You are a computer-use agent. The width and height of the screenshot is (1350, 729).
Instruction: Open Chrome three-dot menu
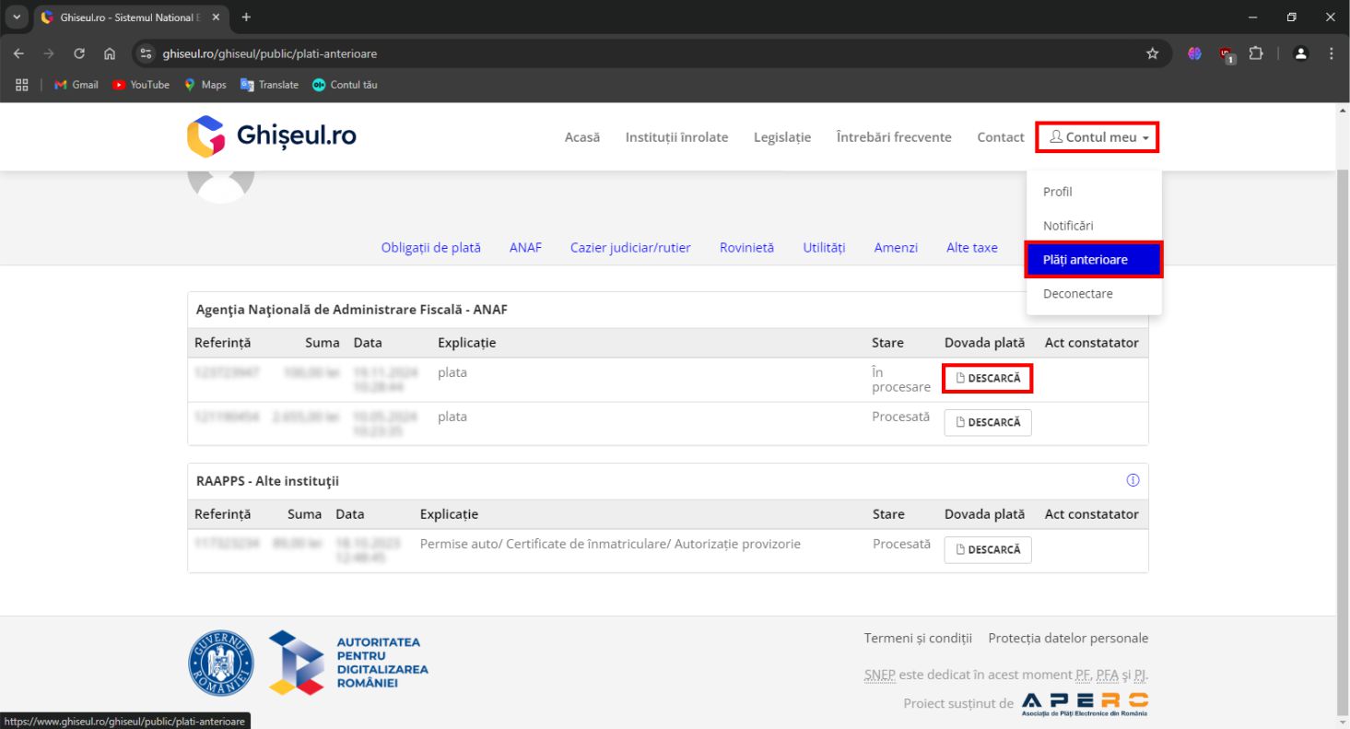click(x=1331, y=53)
